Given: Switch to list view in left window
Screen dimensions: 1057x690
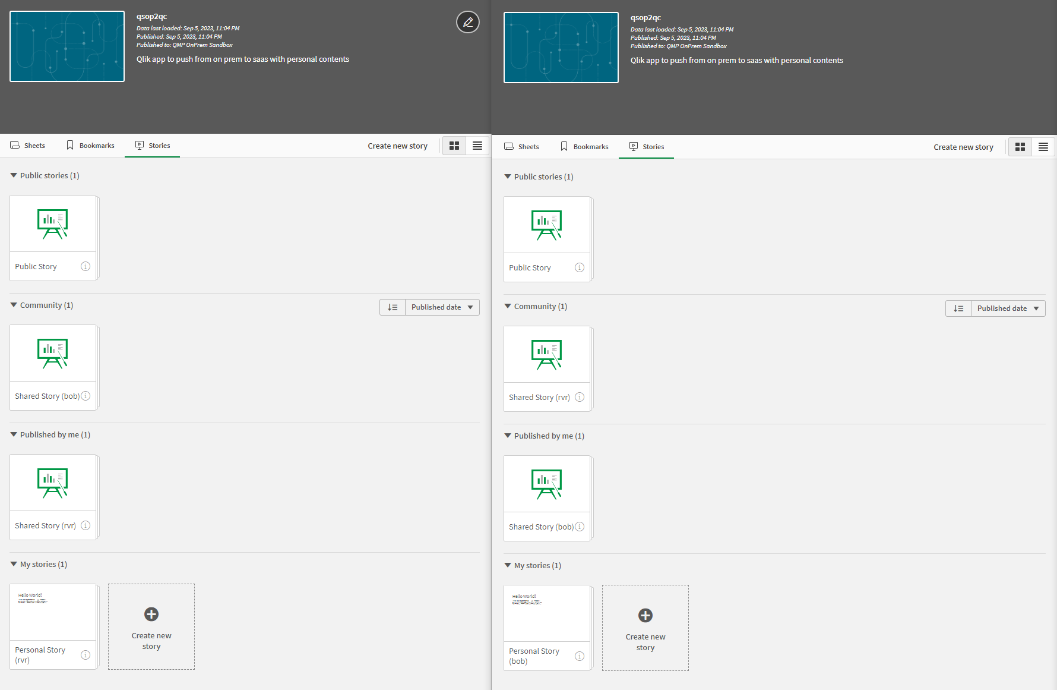Looking at the screenshot, I should (477, 146).
